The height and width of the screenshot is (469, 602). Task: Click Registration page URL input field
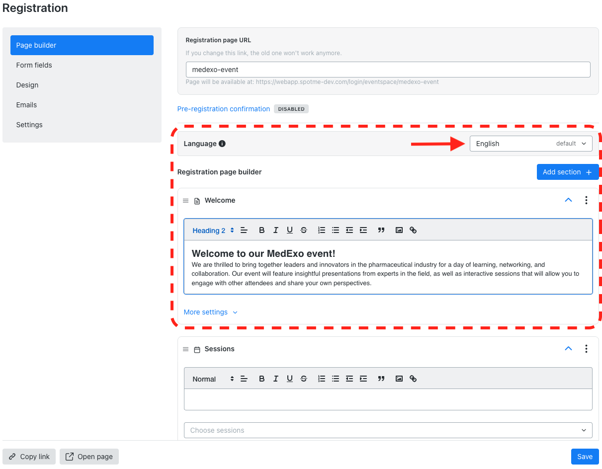click(388, 70)
